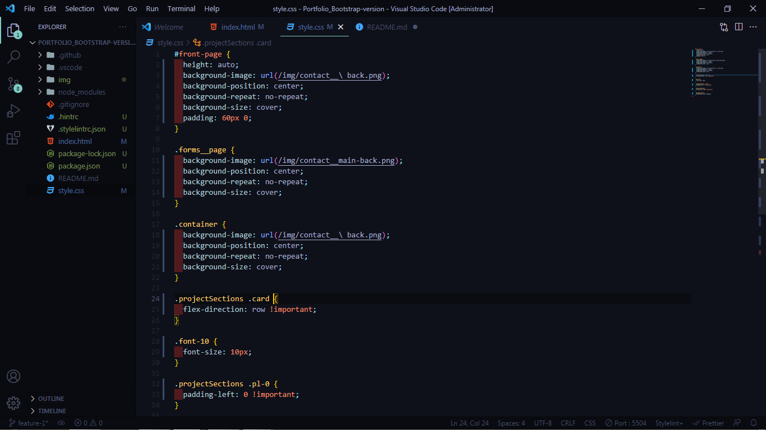Open Problems via errors and warnings indicator
Image resolution: width=766 pixels, height=430 pixels.
[88, 423]
